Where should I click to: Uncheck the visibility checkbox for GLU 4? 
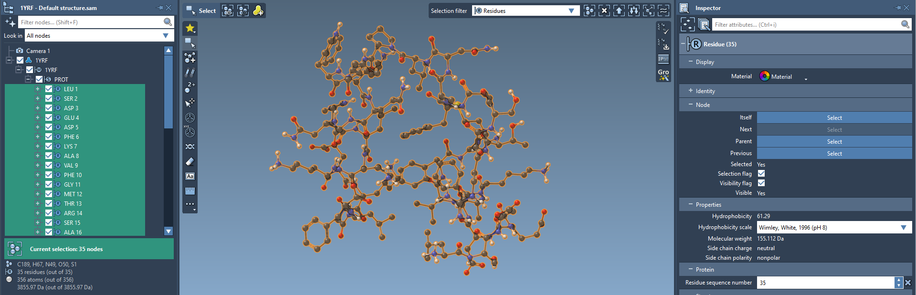[49, 117]
